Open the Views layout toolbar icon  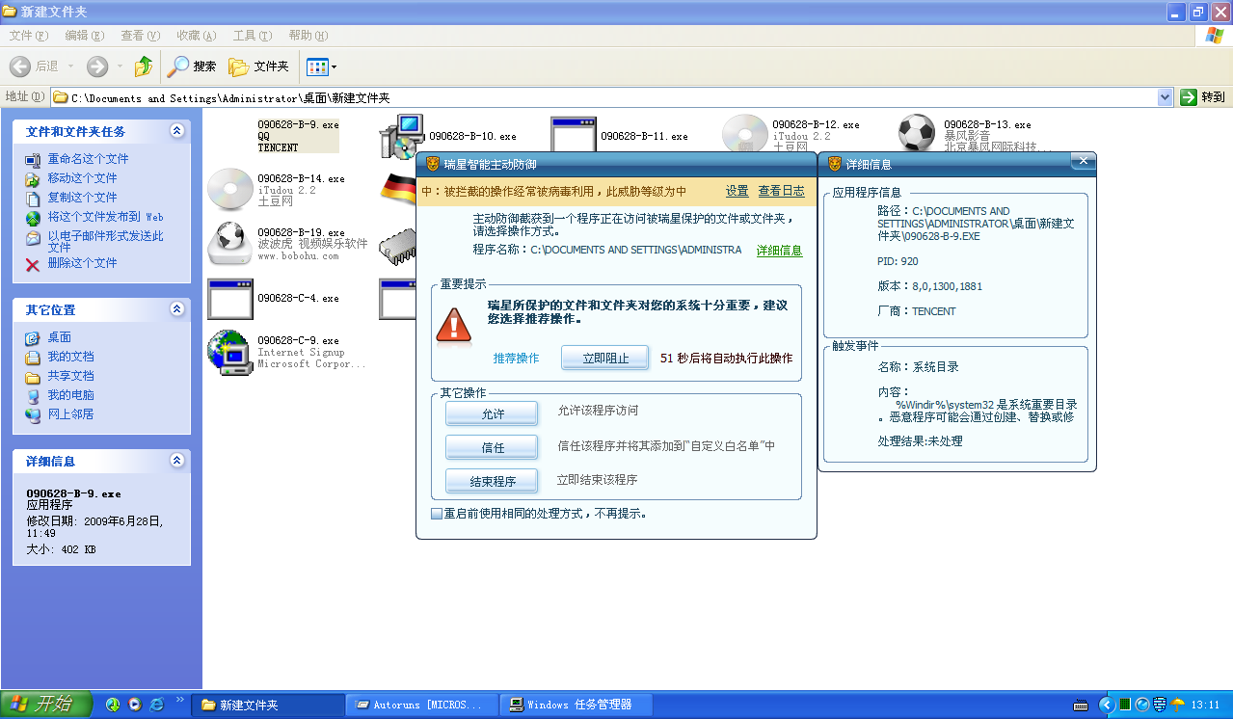(x=316, y=67)
